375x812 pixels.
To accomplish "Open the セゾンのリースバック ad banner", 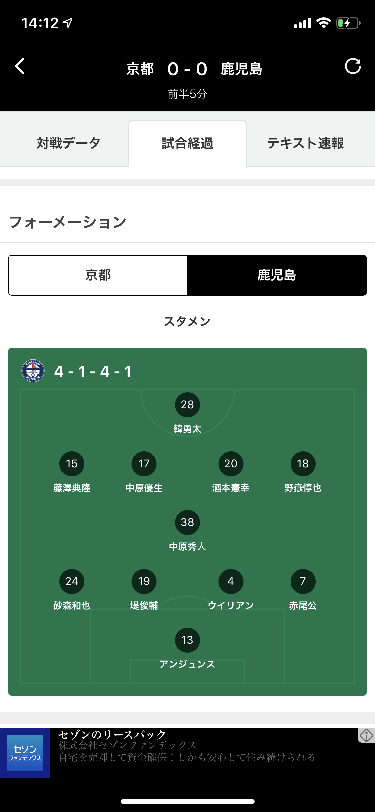I will (187, 753).
